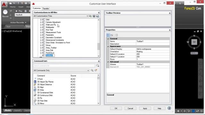The image size is (205, 115).
Task: Click the property pages icon
Action: tap(117, 35)
